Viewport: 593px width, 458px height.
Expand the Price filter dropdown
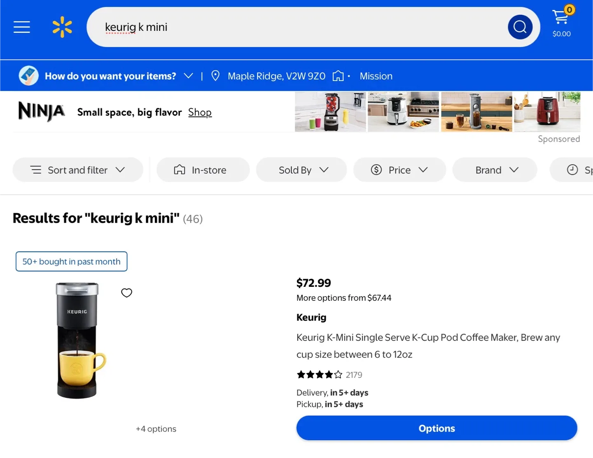[399, 170]
